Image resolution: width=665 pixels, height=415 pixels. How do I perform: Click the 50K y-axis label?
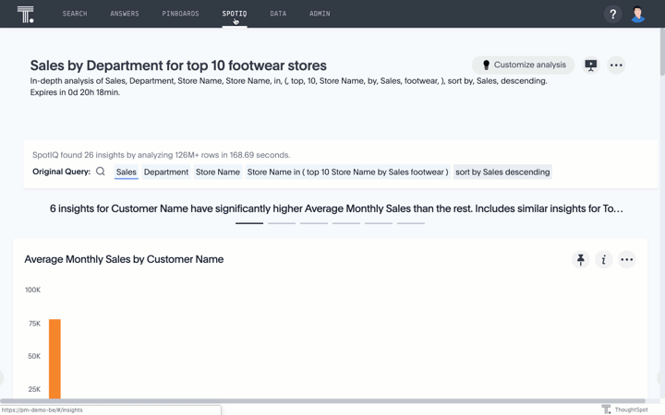click(x=34, y=356)
